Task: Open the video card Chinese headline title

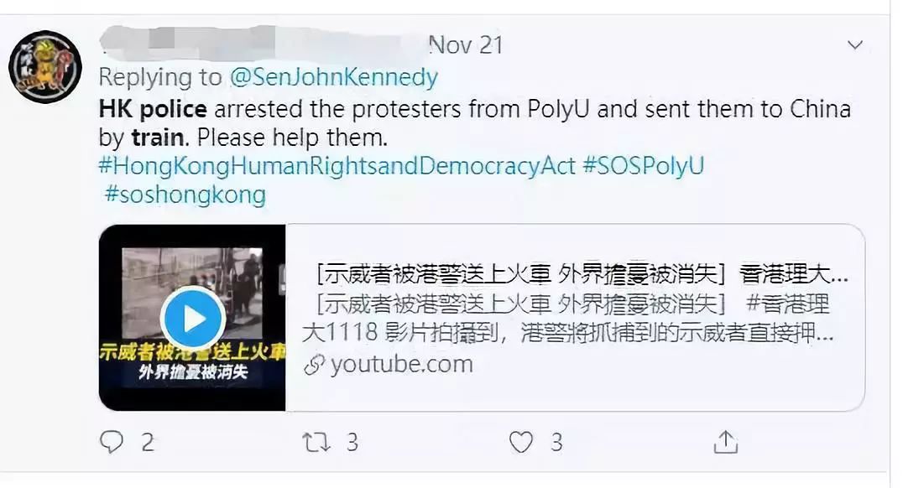Action: point(582,275)
